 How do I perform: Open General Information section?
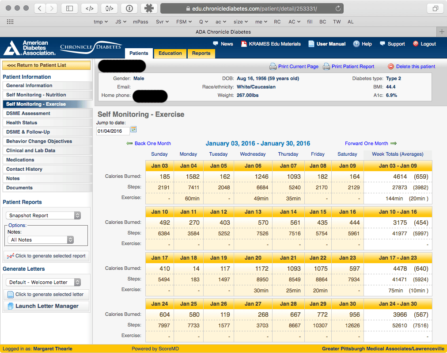coord(47,85)
